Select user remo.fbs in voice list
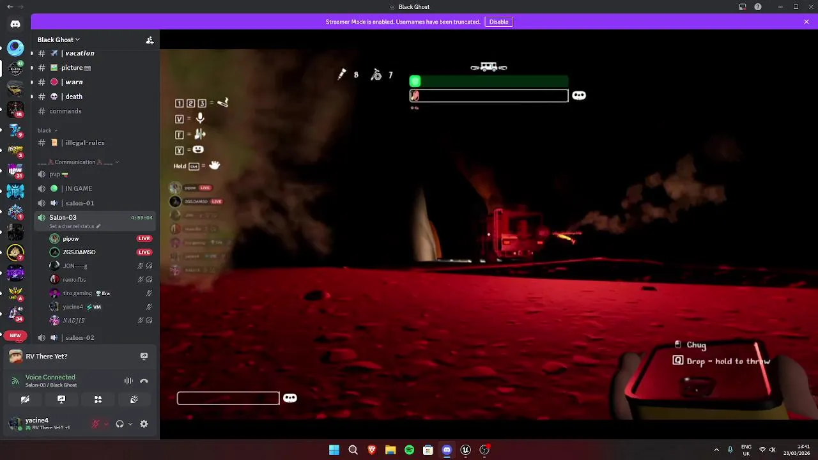 [101, 280]
